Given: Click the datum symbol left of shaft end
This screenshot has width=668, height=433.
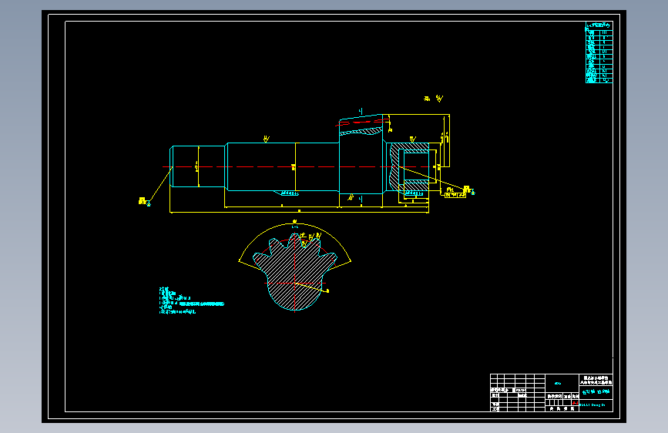Looking at the screenshot, I should [x=144, y=201].
